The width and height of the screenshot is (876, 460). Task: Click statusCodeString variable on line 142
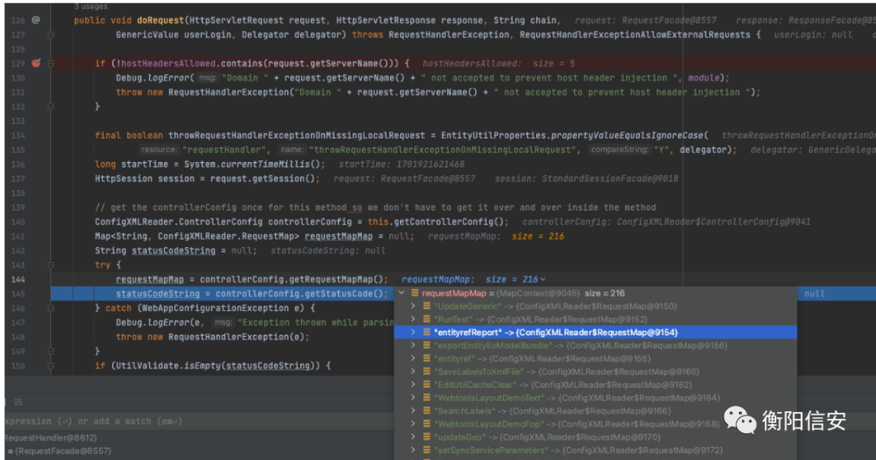[x=174, y=251]
